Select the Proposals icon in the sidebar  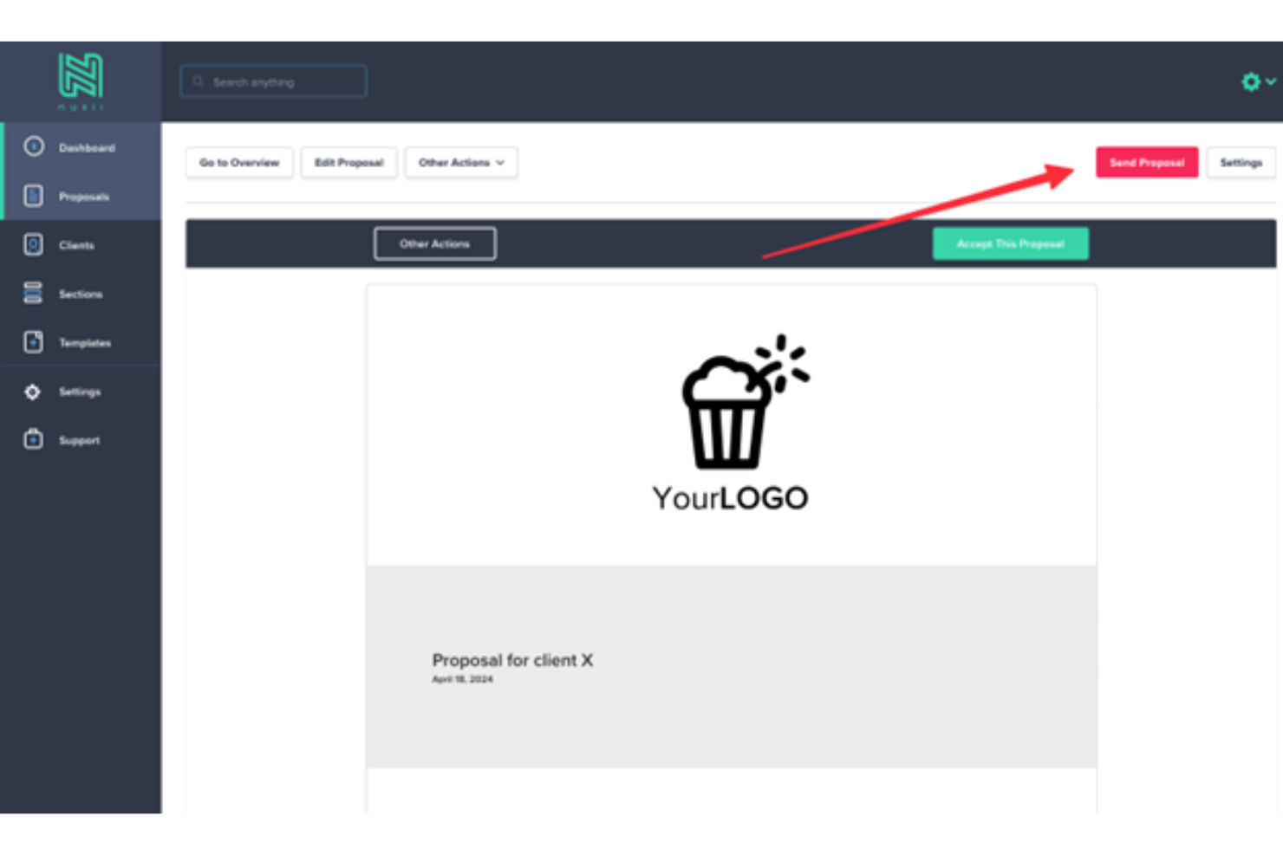(32, 196)
